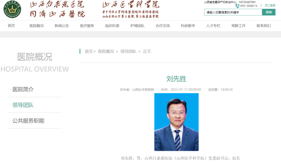The image size is (281, 164).
Task: Click the phone number 0351-8368114
Action: click(248, 6)
